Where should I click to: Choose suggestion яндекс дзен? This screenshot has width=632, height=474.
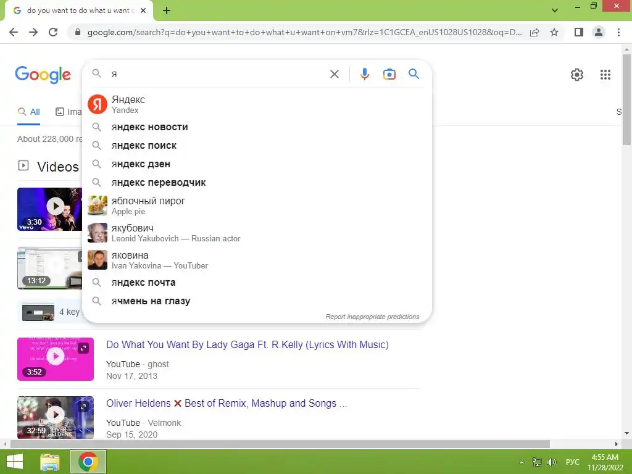click(257, 164)
